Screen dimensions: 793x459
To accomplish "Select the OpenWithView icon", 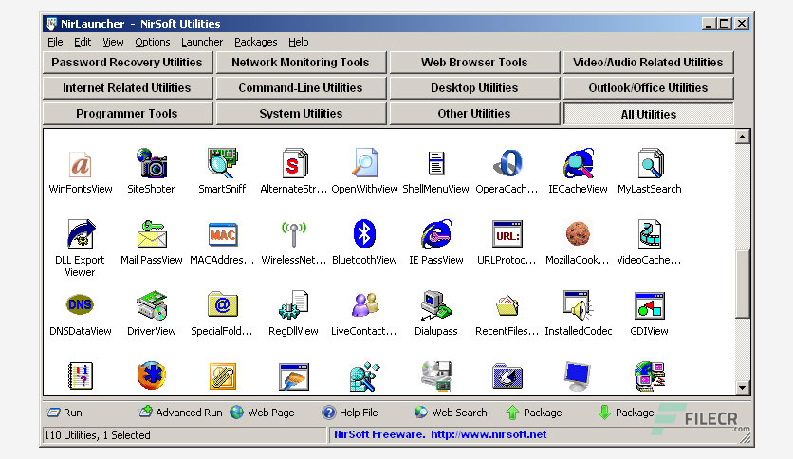I will tap(364, 163).
